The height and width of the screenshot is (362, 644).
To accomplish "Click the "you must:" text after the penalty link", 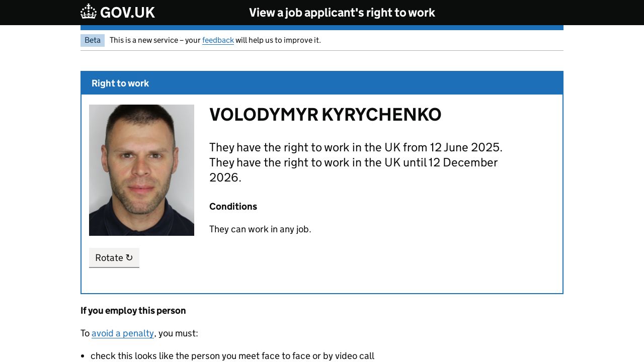I will [178, 333].
